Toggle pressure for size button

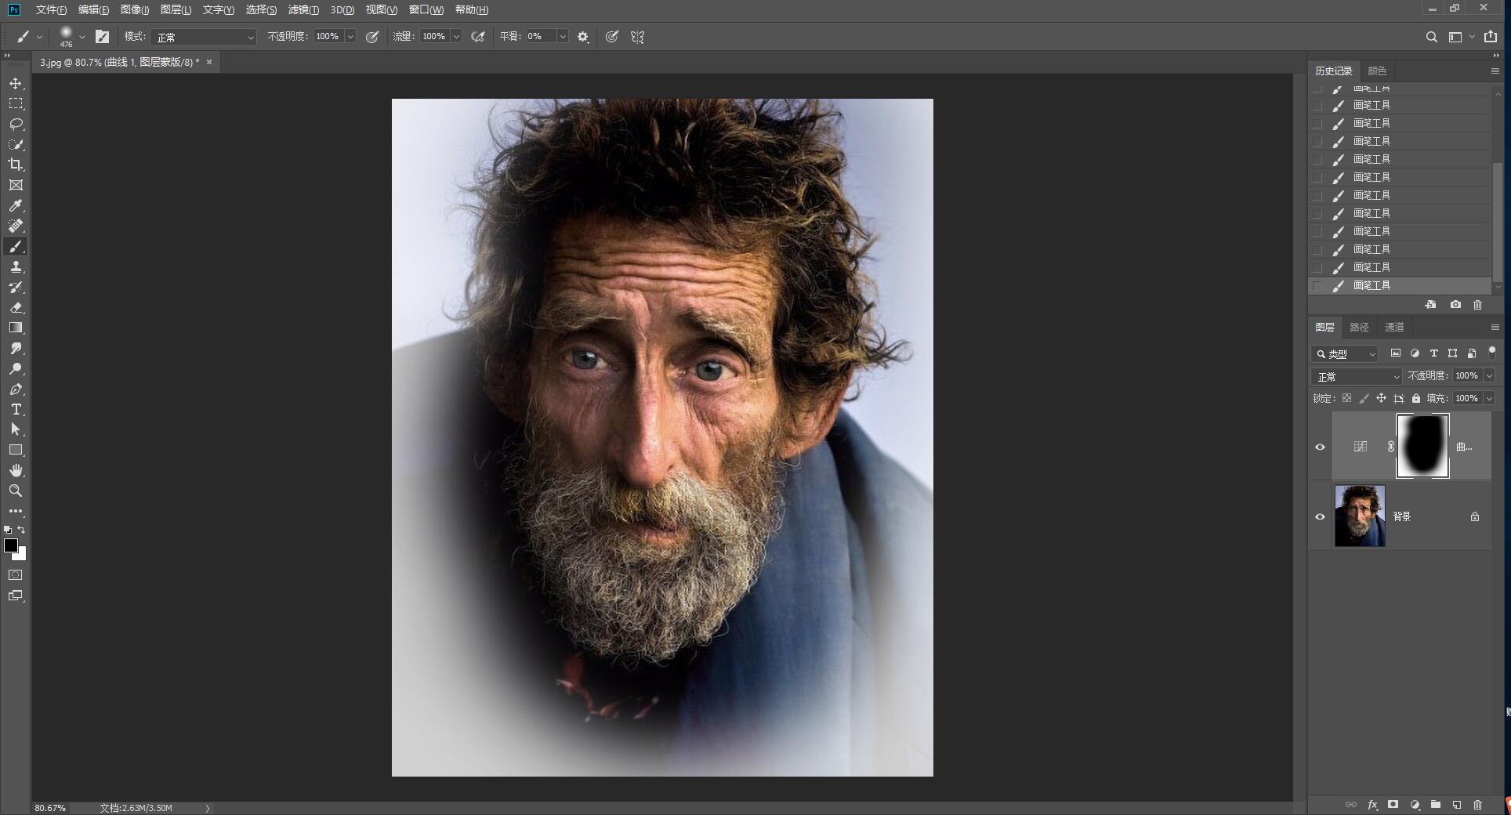(612, 37)
